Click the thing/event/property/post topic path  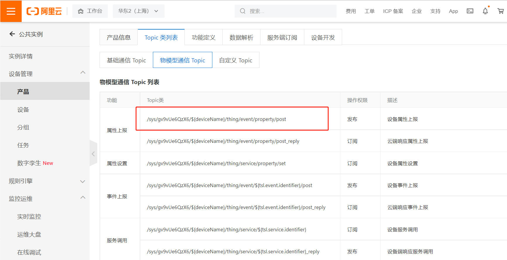point(216,119)
